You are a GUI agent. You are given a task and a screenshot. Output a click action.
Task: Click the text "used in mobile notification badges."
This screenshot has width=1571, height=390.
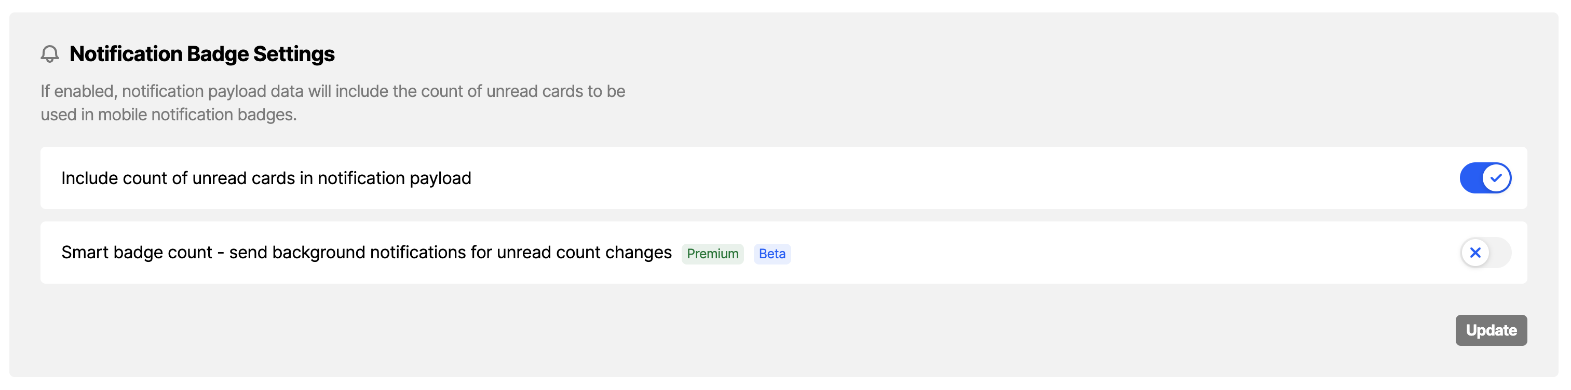(x=168, y=115)
